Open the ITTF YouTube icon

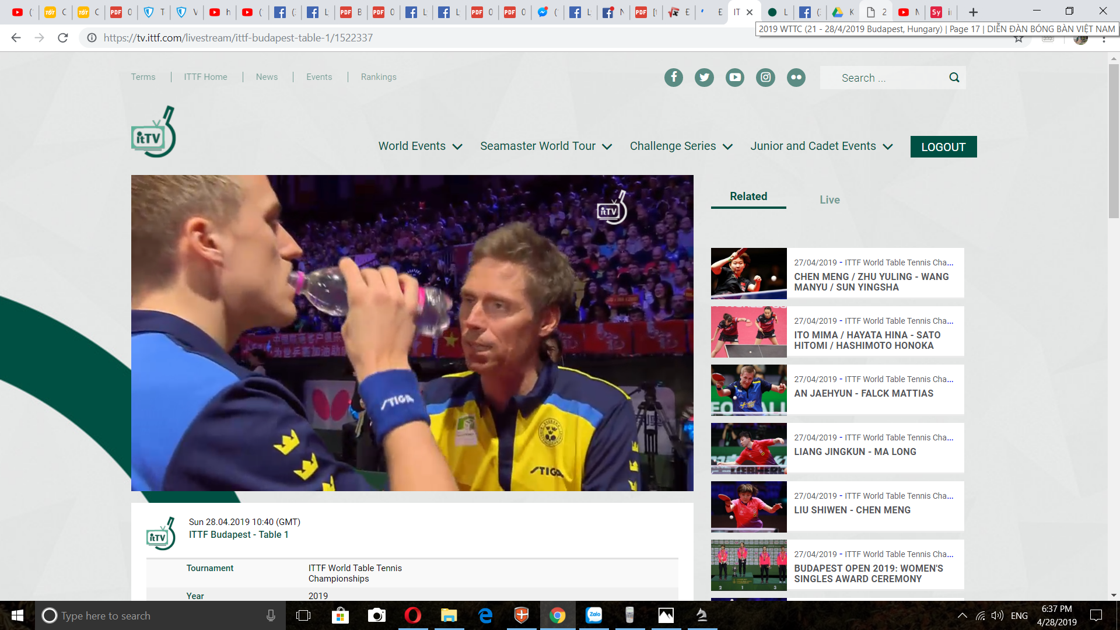coord(735,78)
